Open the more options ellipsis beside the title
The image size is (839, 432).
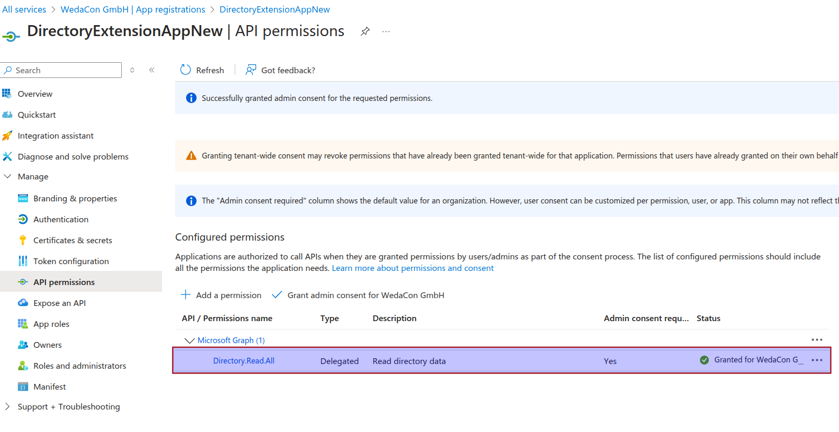(386, 31)
